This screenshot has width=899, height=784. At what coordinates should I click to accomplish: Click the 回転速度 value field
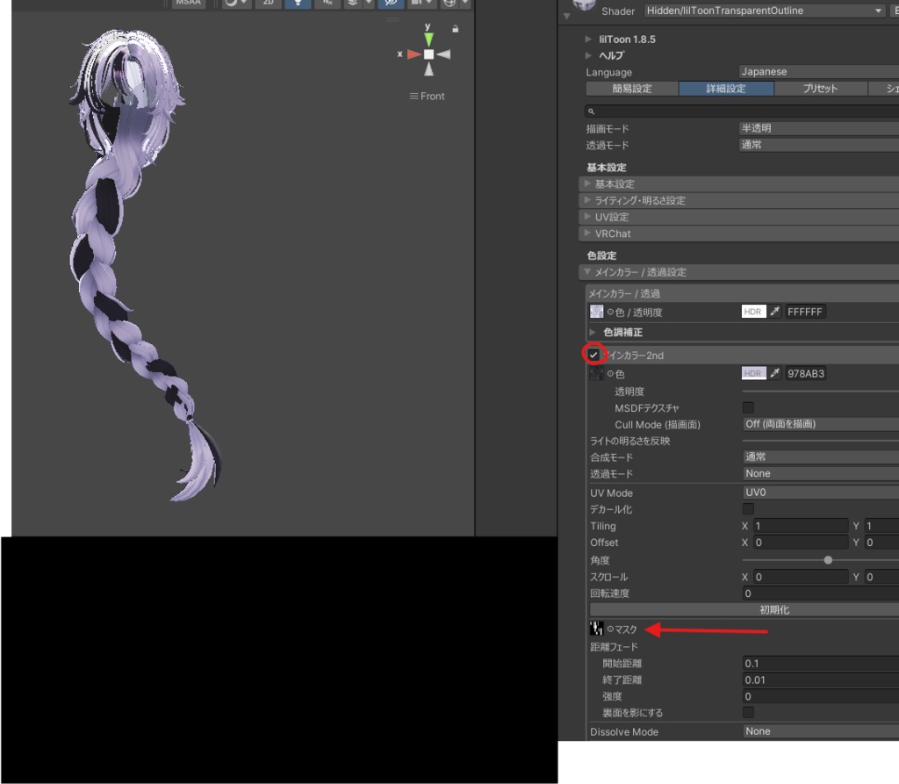(821, 593)
